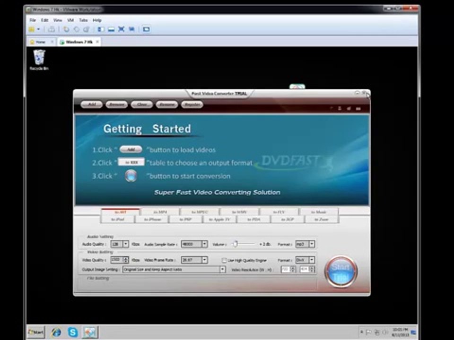
Task: Open the VMware Edit menu
Action: [44, 20]
